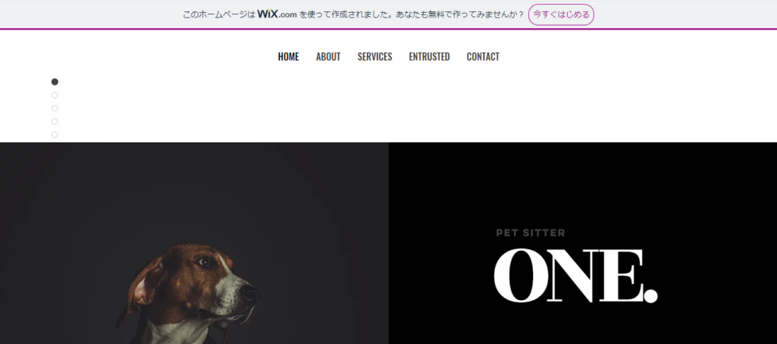Select the second section indicator dot
Image resolution: width=777 pixels, height=344 pixels.
point(55,95)
